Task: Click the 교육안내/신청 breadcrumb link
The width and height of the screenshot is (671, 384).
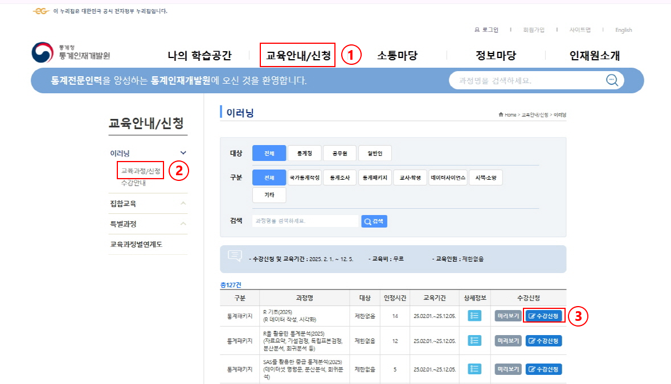Action: [x=534, y=114]
